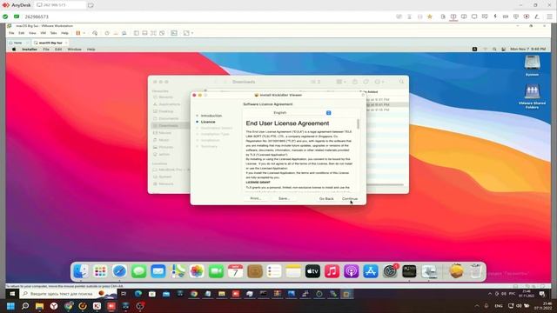Select the Licence step in installer
The image size is (557, 313).
tap(208, 122)
